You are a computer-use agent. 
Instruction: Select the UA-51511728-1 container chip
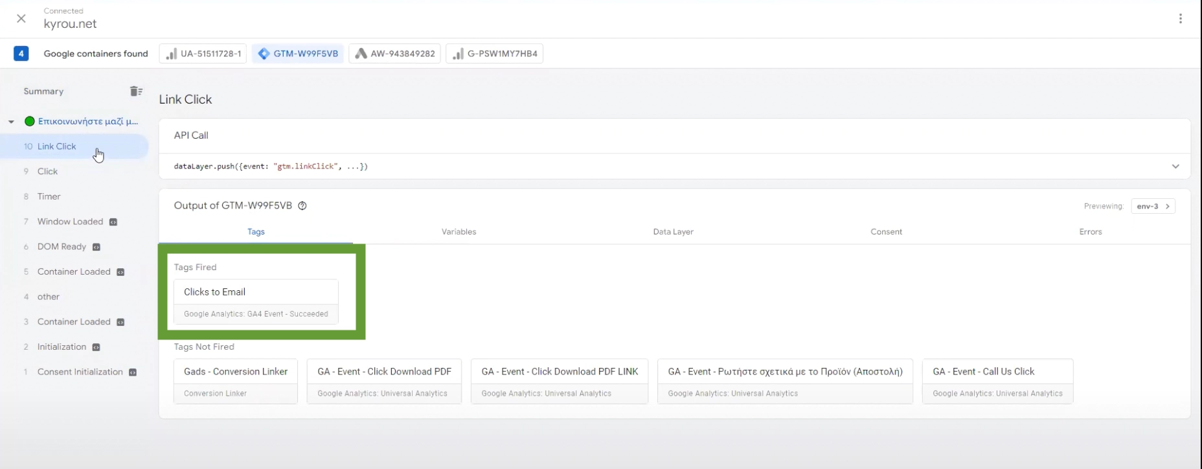pyautogui.click(x=203, y=54)
